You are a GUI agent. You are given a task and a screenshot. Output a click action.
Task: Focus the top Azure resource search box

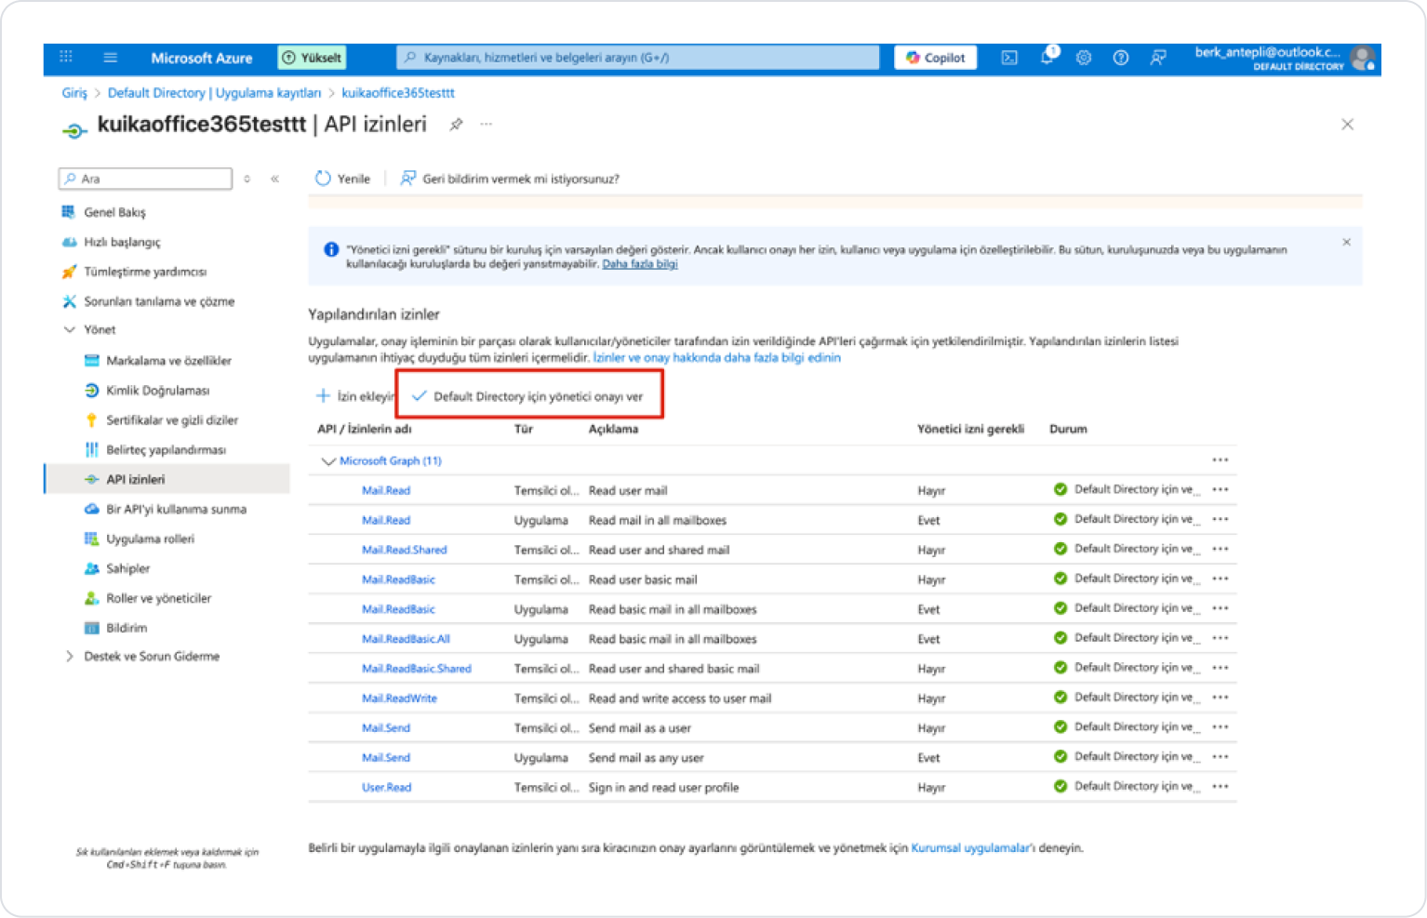coord(638,58)
